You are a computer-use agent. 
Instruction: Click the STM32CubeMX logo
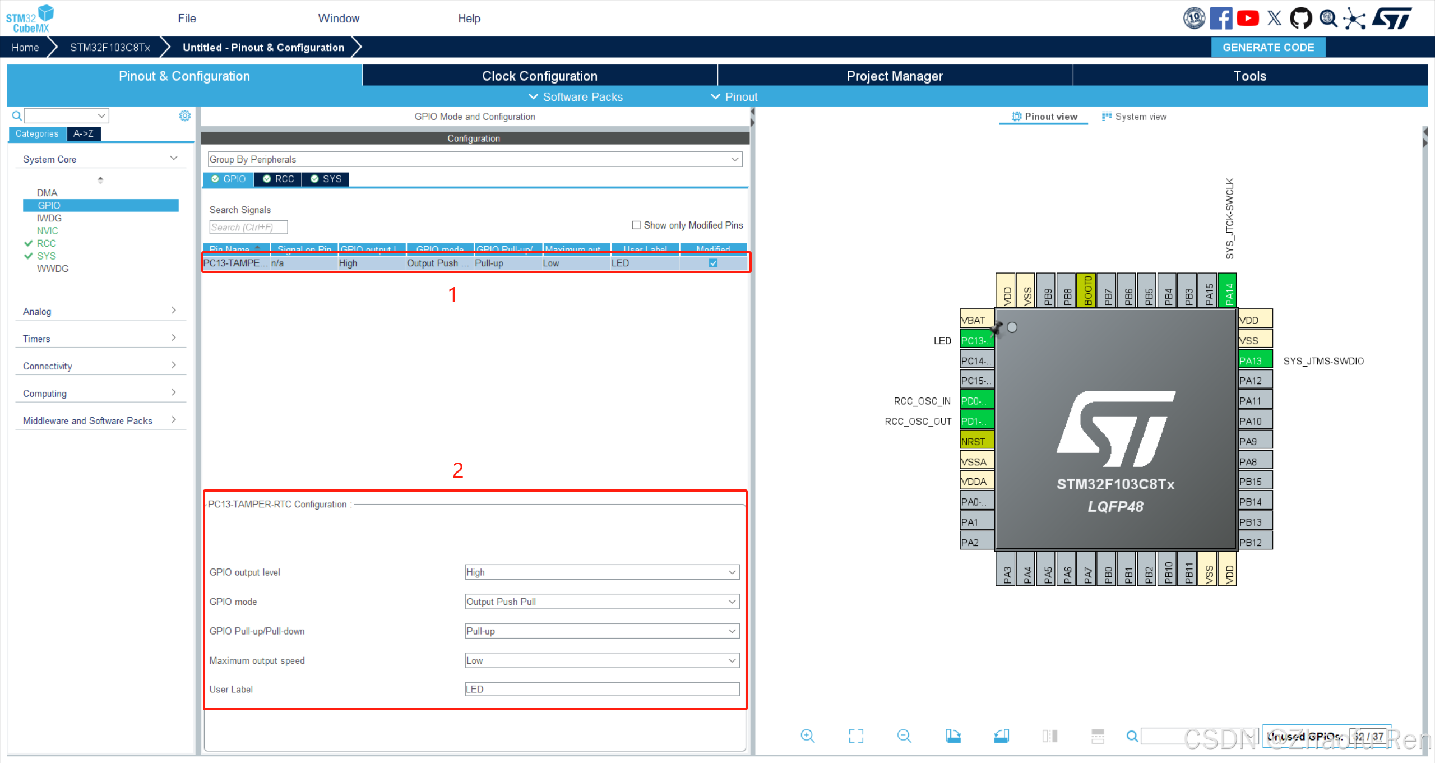[30, 18]
